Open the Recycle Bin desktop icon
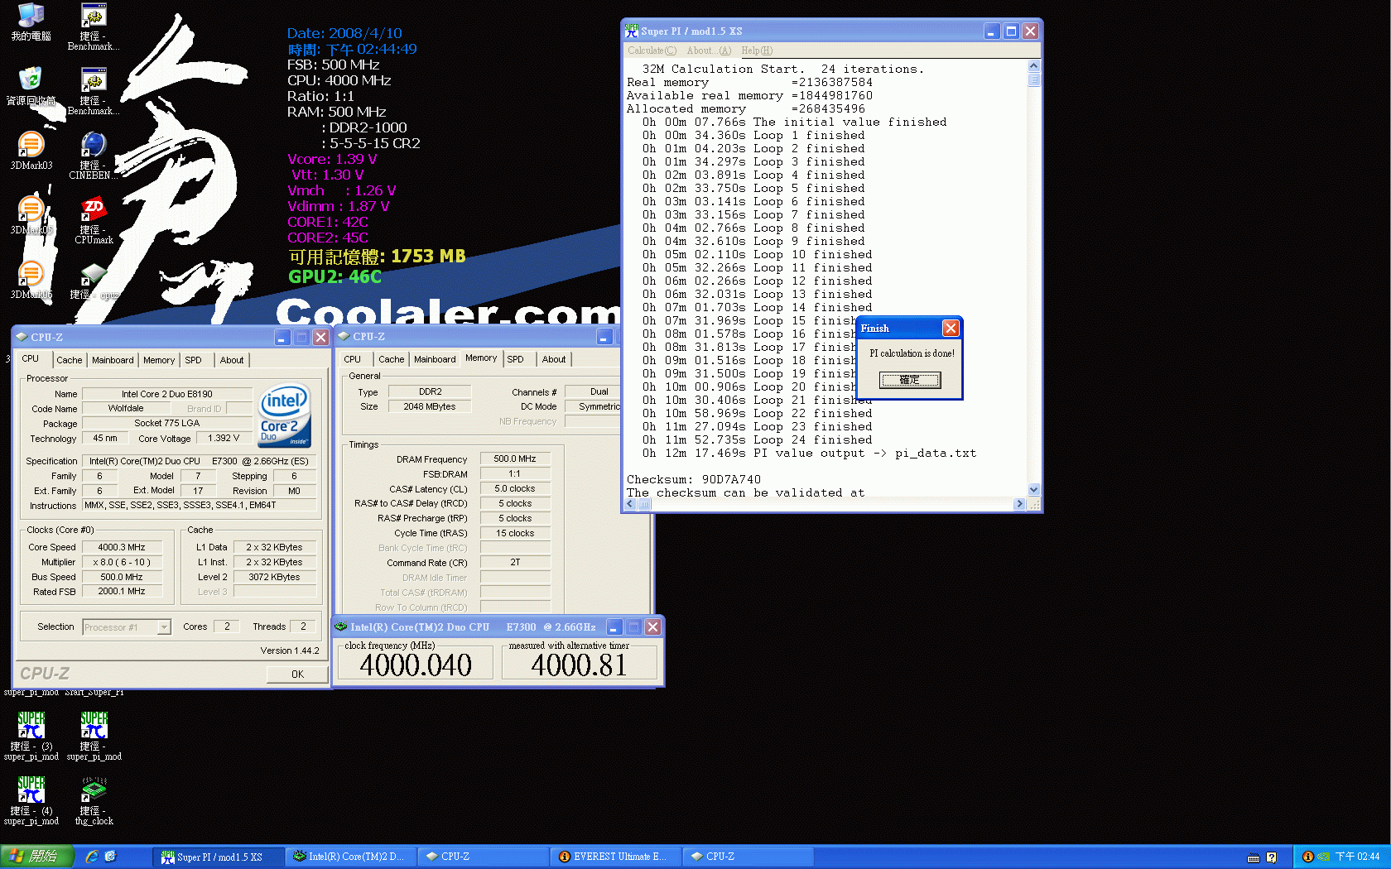1391x869 pixels. tap(31, 86)
